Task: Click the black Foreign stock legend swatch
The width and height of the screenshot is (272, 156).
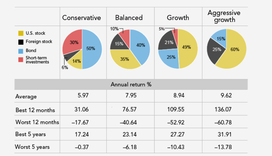Action: pyautogui.click(x=21, y=42)
